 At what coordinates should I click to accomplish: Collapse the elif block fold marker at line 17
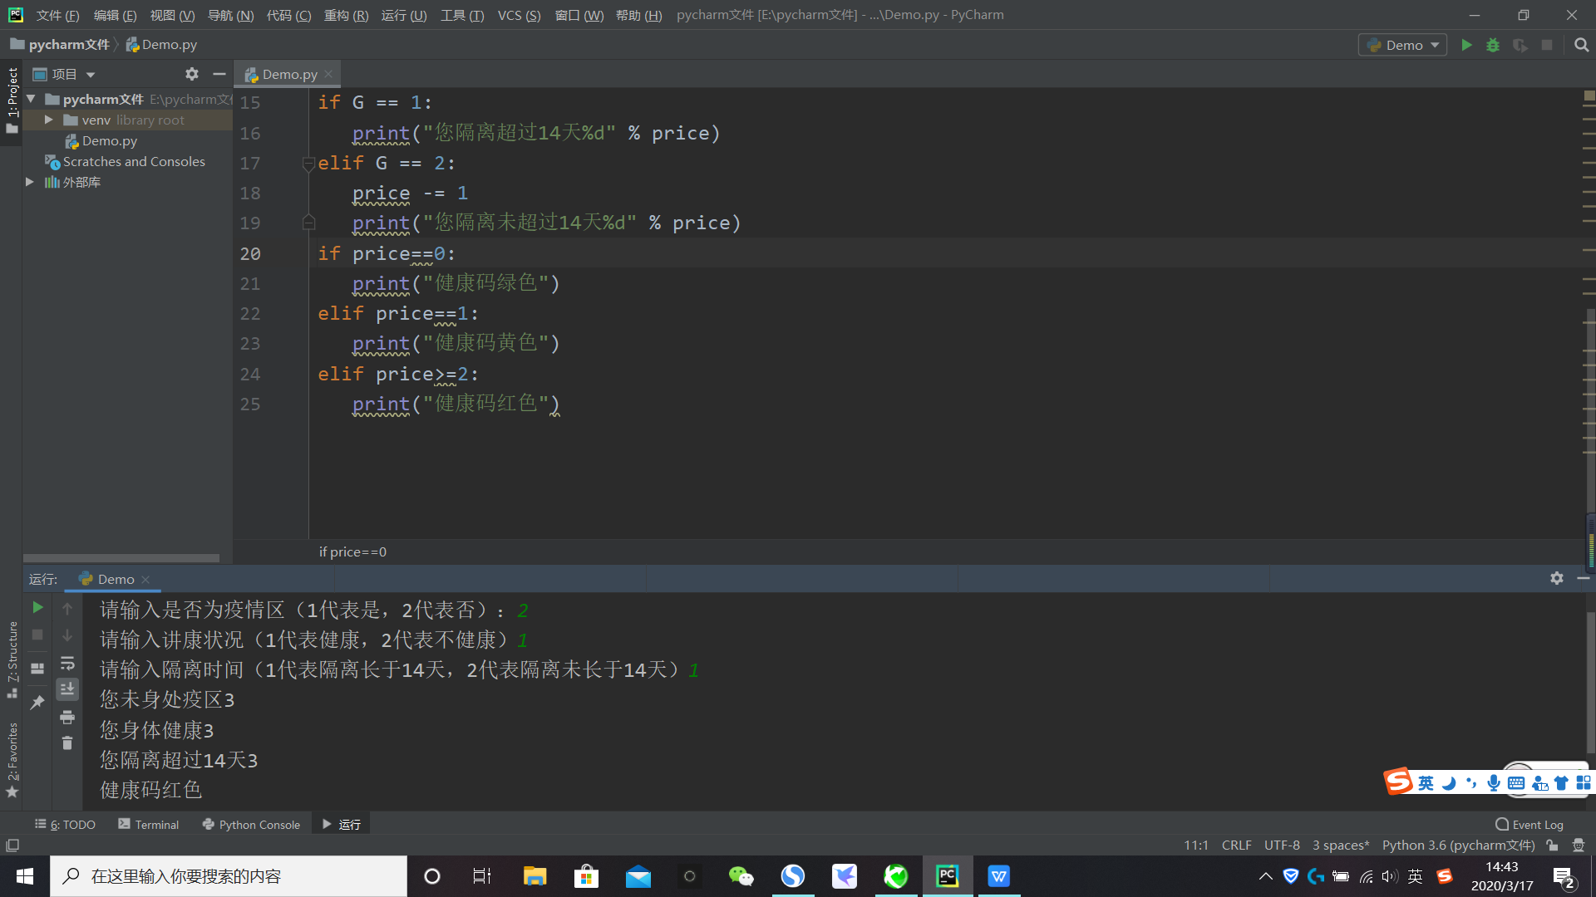pos(308,164)
